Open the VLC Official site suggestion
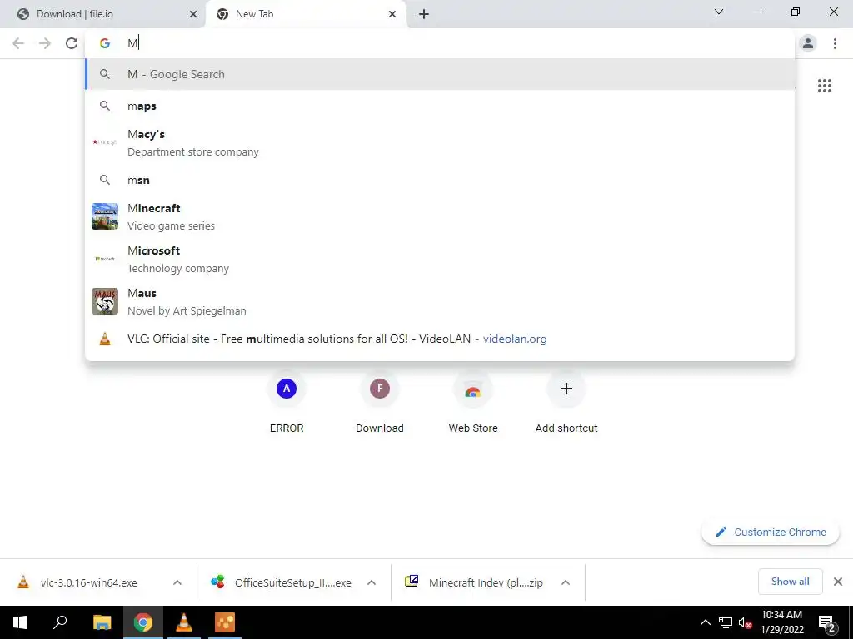The image size is (853, 639). point(440,339)
